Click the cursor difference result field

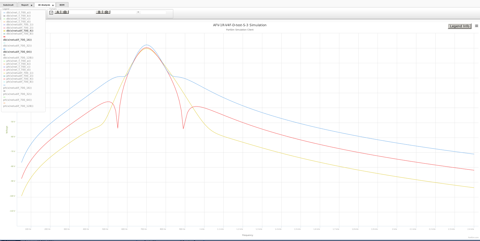pyautogui.click(x=153, y=12)
